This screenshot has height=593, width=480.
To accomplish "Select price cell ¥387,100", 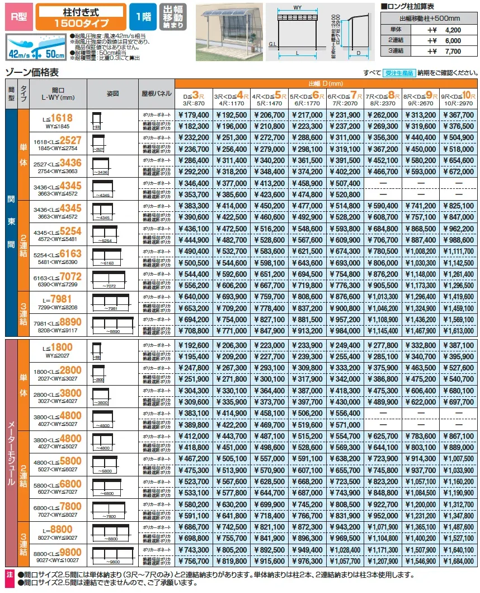I will click(459, 345).
